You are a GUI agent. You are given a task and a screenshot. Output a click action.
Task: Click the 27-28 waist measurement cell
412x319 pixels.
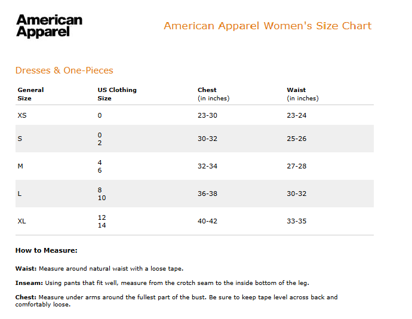[x=296, y=166]
